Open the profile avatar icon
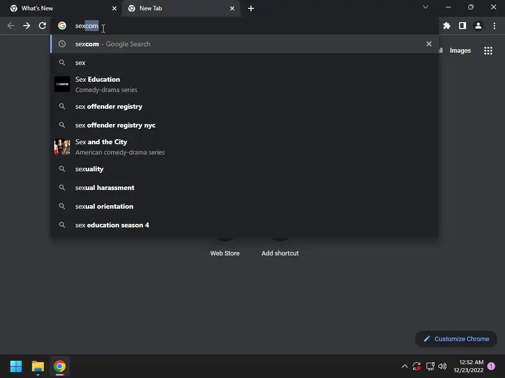Screen dimensions: 505x378 point(478,26)
